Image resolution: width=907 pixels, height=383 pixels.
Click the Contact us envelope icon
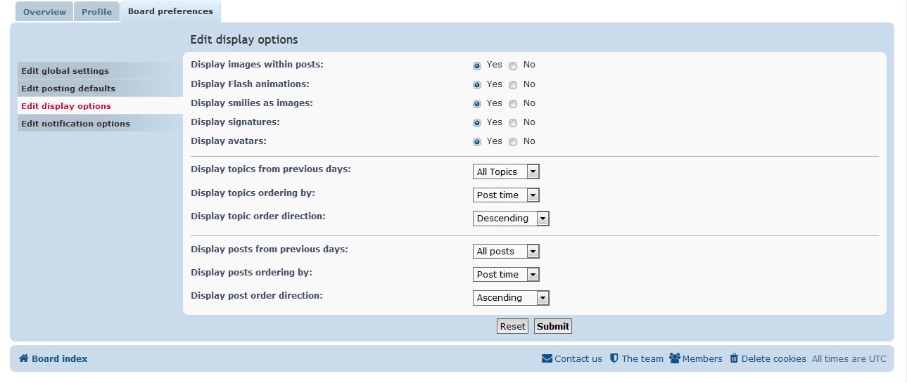pos(547,358)
